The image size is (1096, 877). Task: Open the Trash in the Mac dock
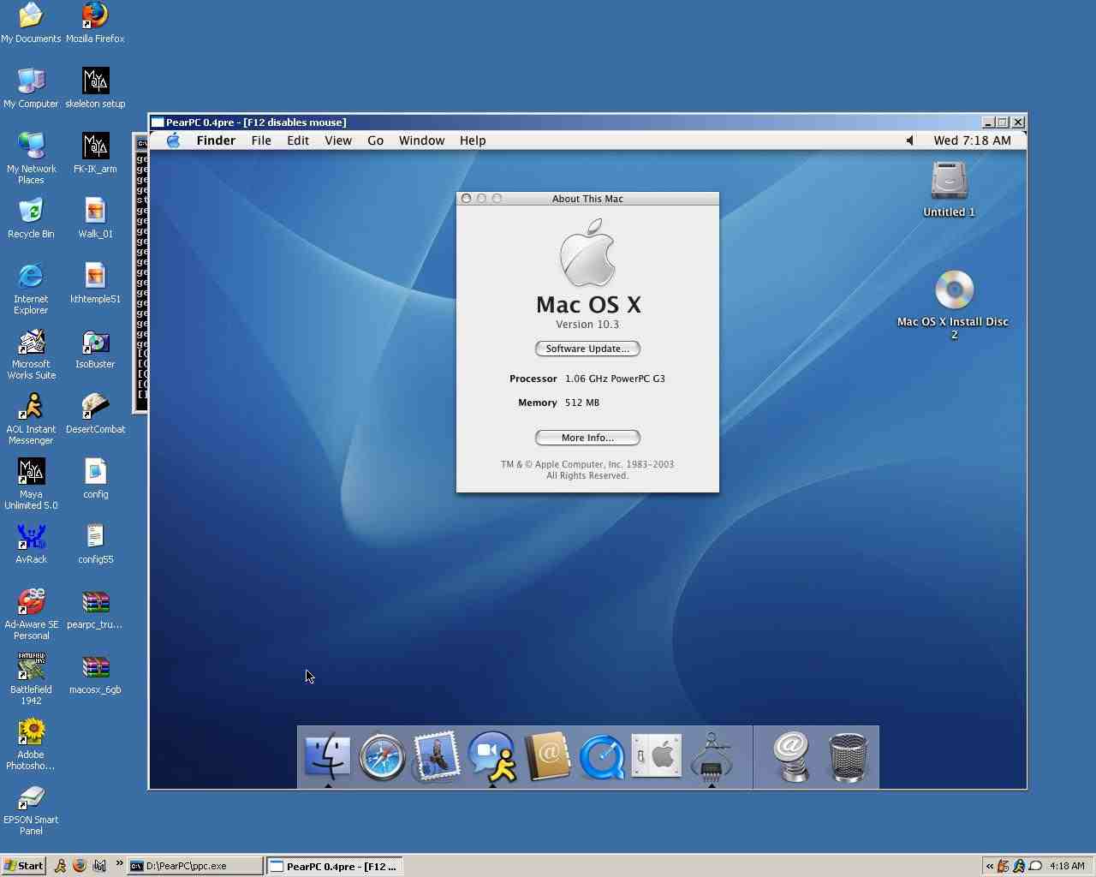[x=849, y=756]
